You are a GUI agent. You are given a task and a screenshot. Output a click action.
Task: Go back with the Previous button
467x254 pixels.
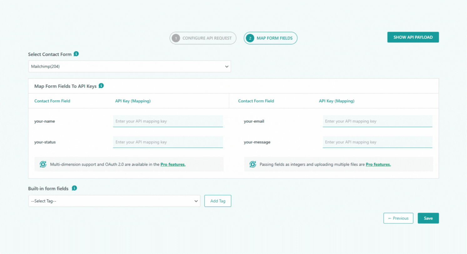398,218
